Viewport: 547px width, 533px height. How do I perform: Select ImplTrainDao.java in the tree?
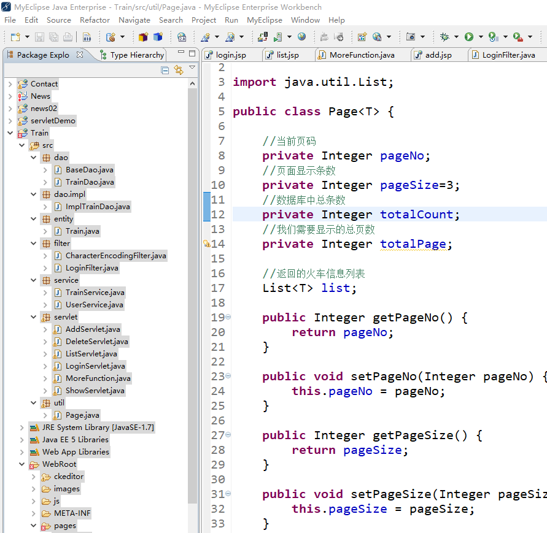pos(98,207)
